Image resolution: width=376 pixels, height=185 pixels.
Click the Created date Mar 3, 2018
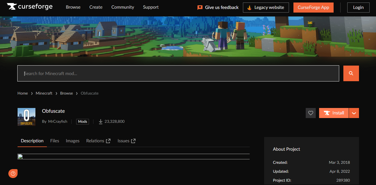(x=339, y=162)
